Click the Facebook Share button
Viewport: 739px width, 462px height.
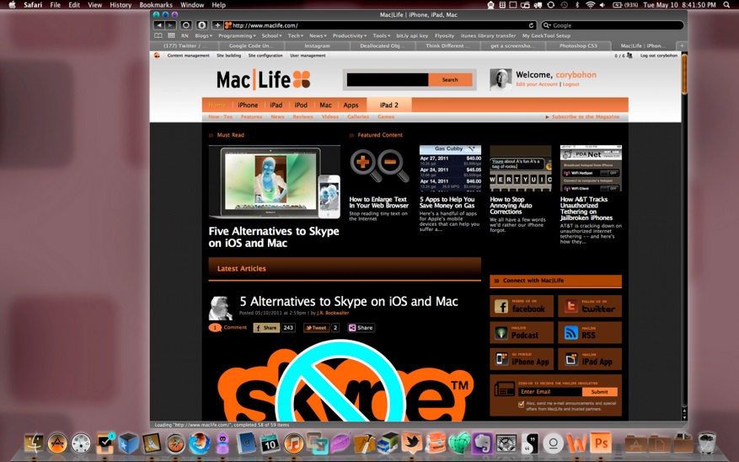(x=266, y=328)
